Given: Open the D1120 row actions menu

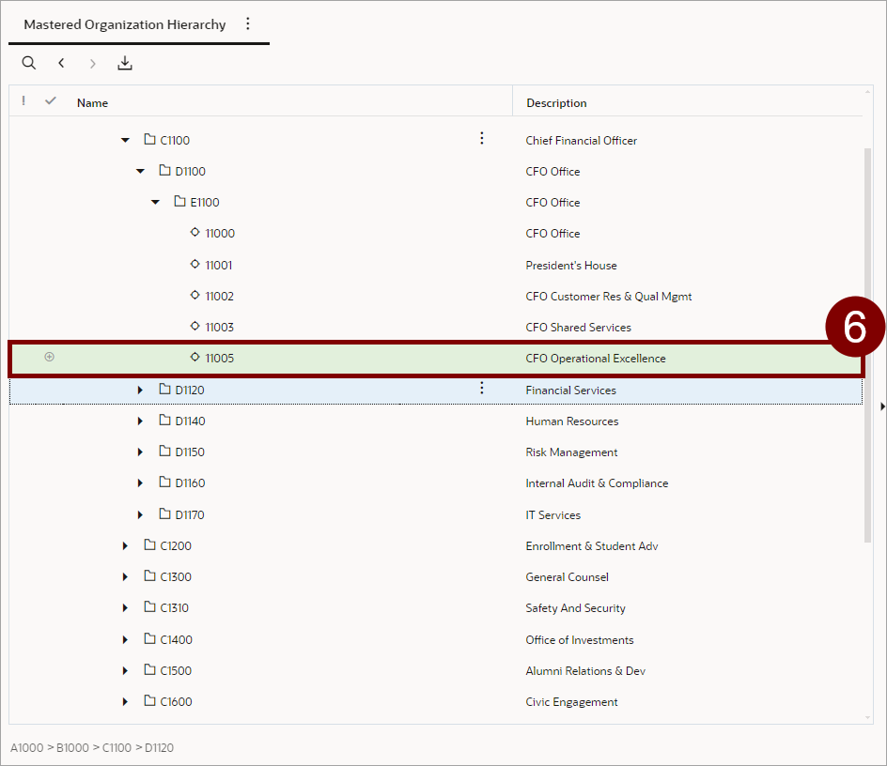Looking at the screenshot, I should tap(482, 388).
